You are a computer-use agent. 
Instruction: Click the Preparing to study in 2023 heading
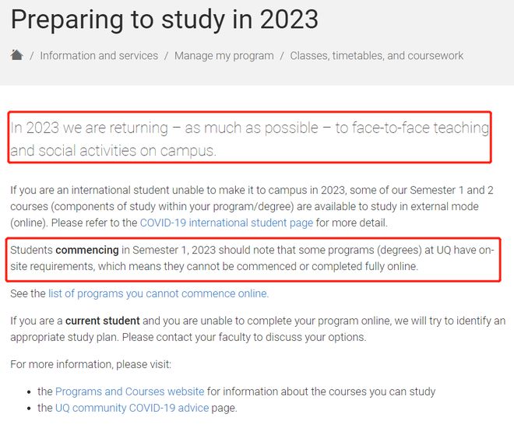[164, 19]
